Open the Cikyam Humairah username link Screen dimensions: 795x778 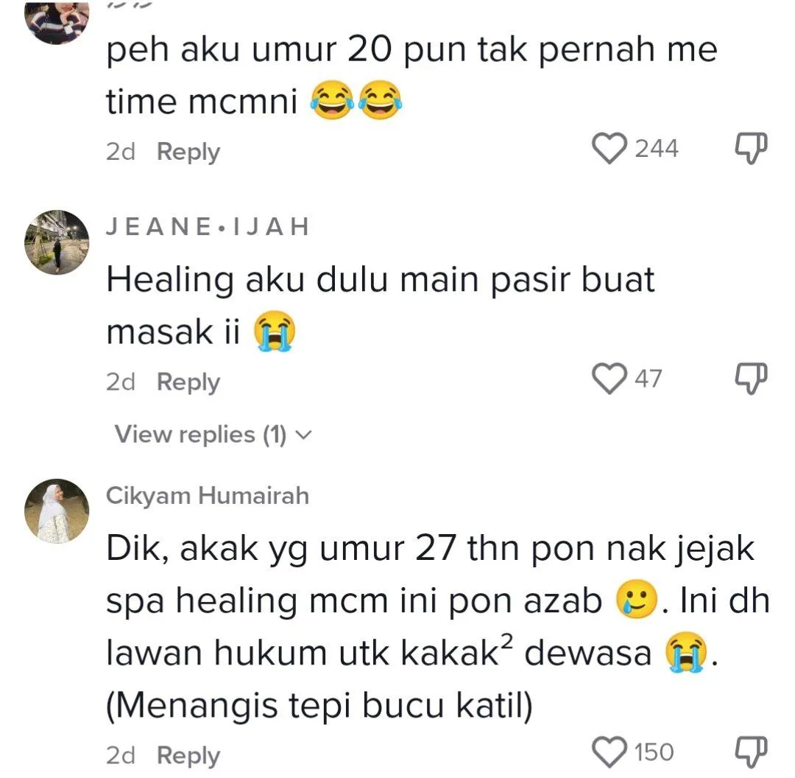pyautogui.click(x=208, y=495)
